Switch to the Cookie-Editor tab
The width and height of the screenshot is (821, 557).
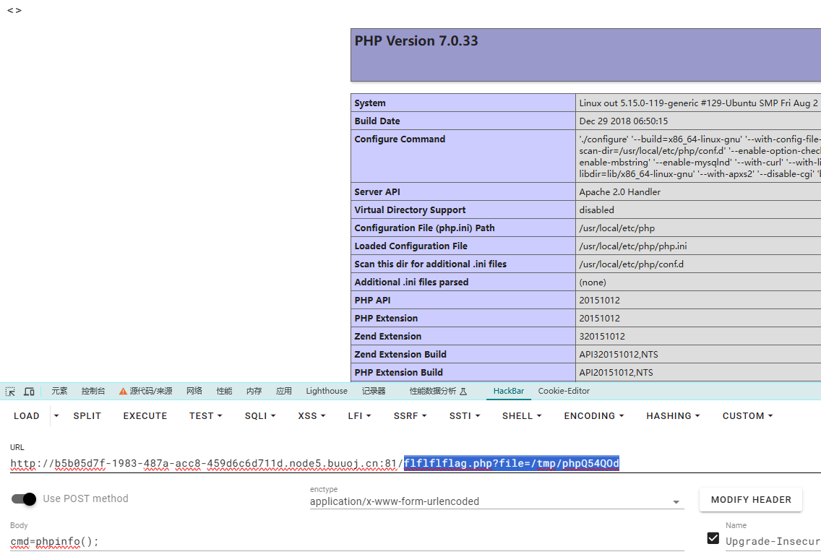tap(564, 391)
